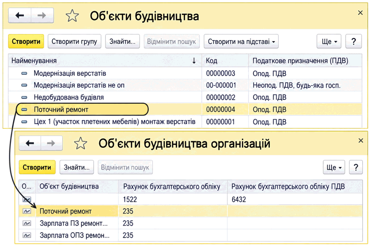Sort by Податкове призначення (ПДВ) header

[x=305, y=61]
